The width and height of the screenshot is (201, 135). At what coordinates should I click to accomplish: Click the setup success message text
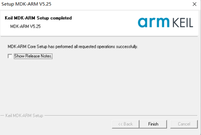(73, 47)
